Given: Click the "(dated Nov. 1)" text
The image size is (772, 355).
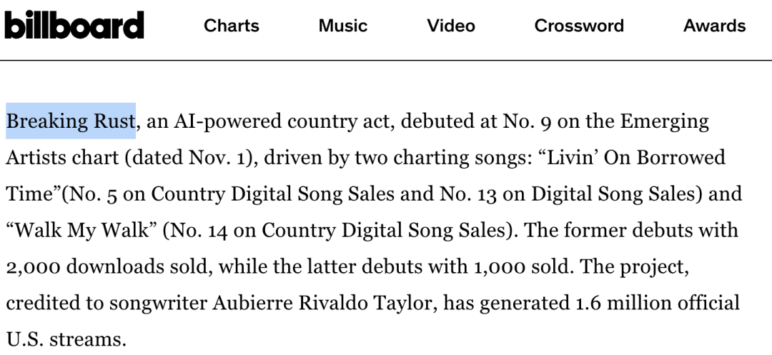Looking at the screenshot, I should pyautogui.click(x=187, y=157).
